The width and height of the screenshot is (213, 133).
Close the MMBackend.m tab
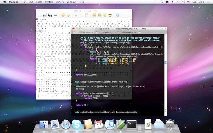click(74, 32)
